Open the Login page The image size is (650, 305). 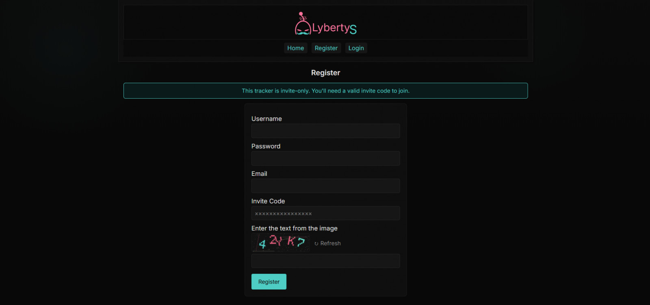[x=356, y=48]
